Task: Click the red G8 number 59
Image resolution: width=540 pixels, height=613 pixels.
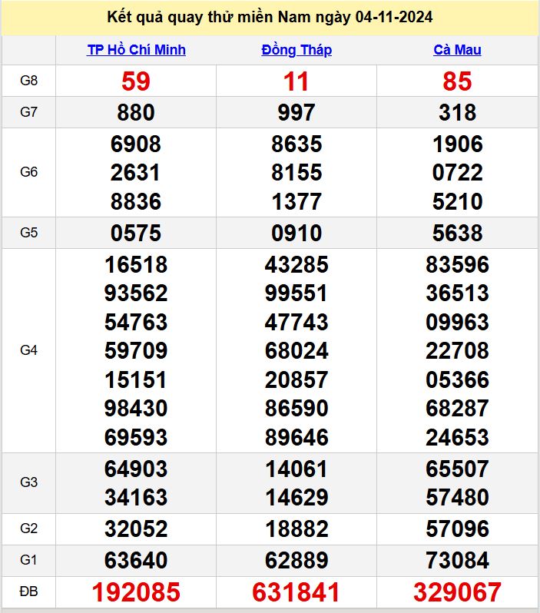Action: tap(136, 81)
